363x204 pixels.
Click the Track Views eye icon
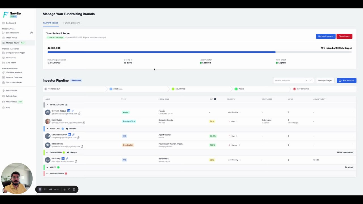pyautogui.click(x=3, y=38)
